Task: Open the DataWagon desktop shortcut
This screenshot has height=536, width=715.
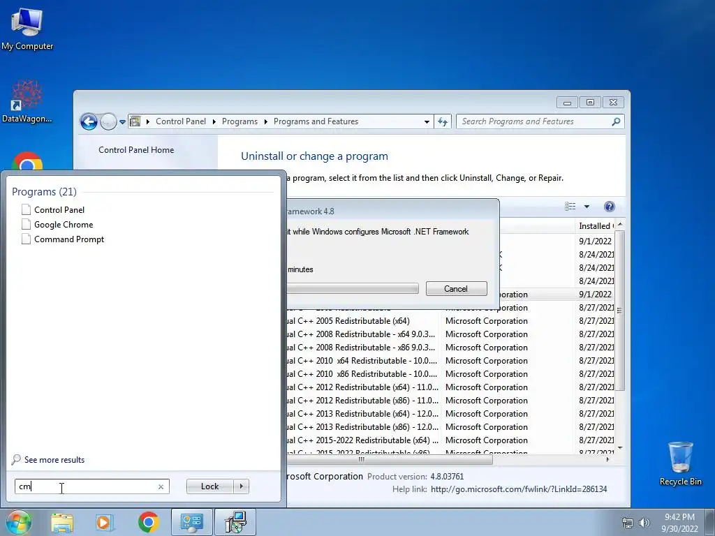Action: (x=27, y=101)
